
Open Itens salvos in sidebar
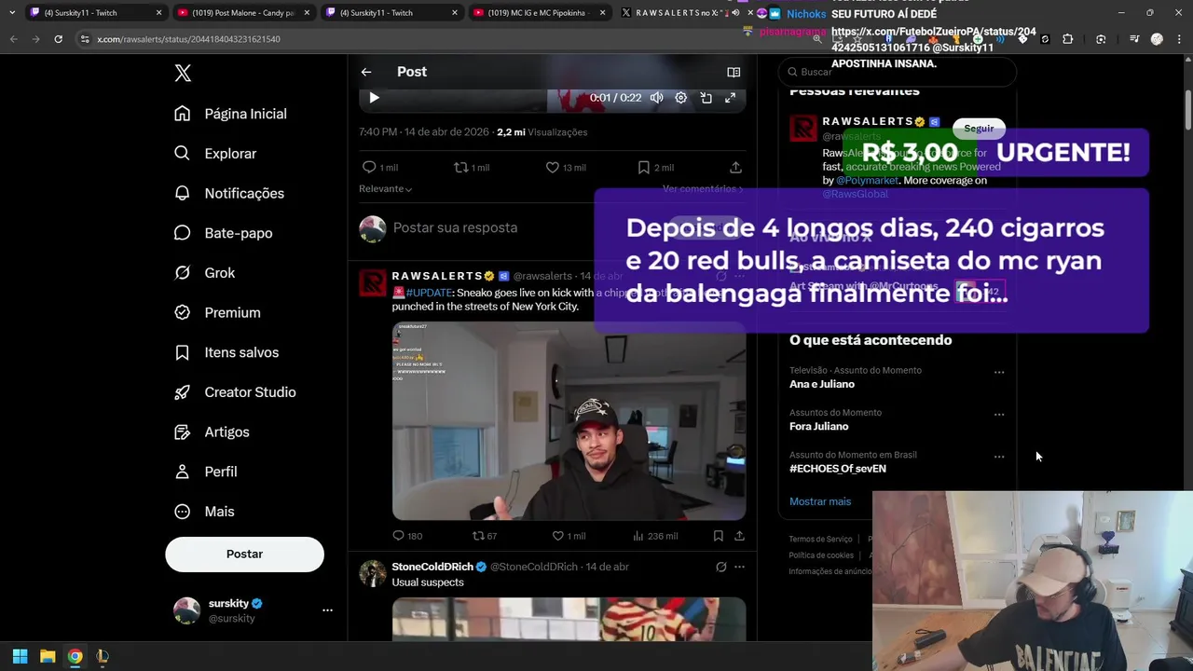226,352
